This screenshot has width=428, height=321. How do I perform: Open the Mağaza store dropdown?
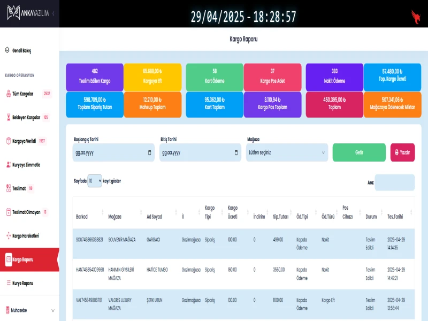coord(287,152)
